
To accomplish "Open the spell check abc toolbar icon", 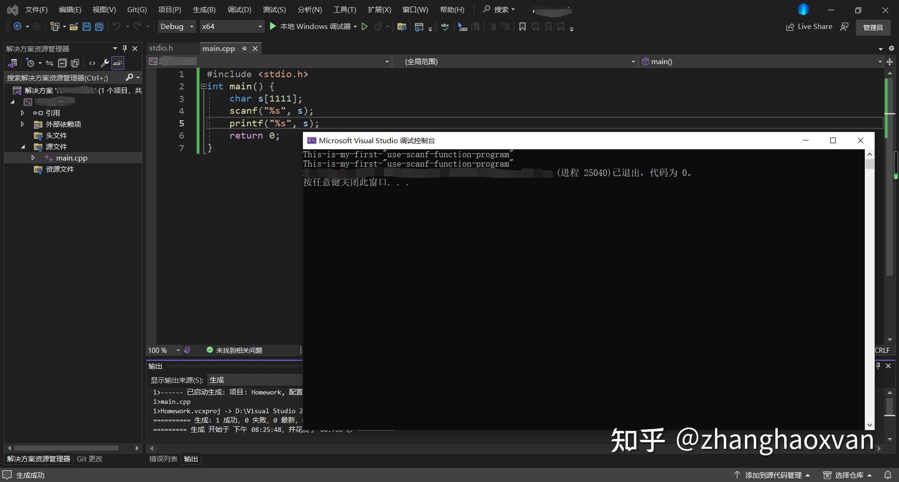I will (445, 27).
